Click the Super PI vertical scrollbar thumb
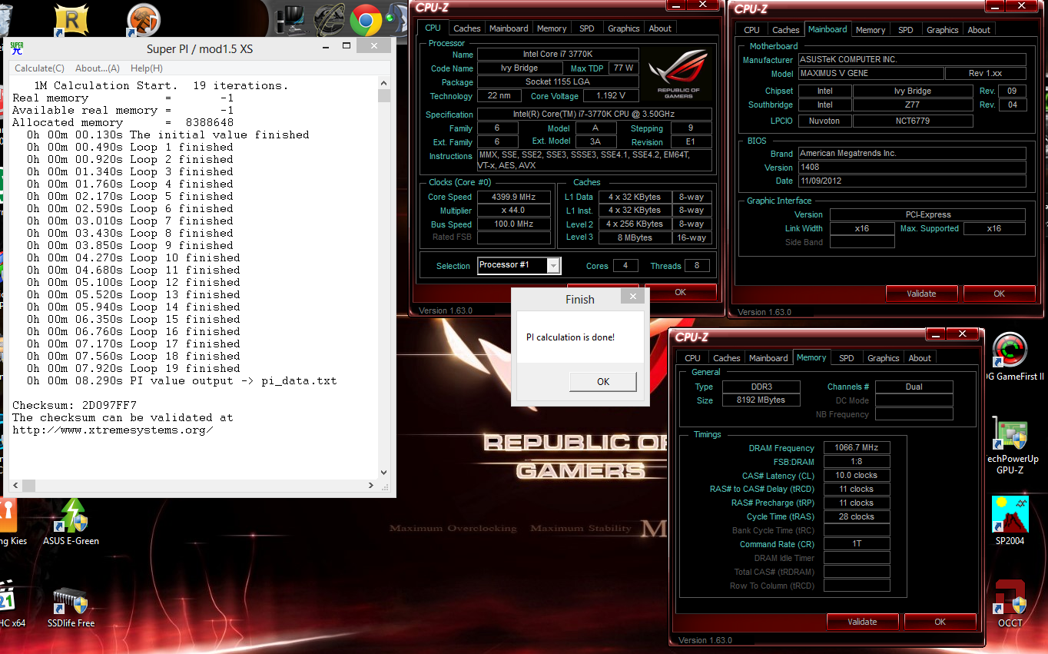This screenshot has width=1048, height=654. [x=384, y=96]
